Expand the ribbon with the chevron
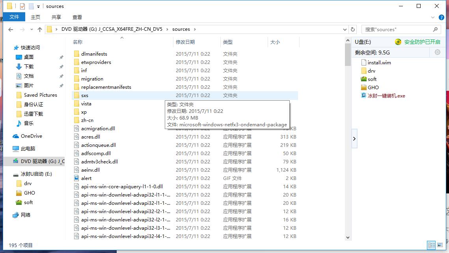The image size is (449, 253). tap(433, 17)
